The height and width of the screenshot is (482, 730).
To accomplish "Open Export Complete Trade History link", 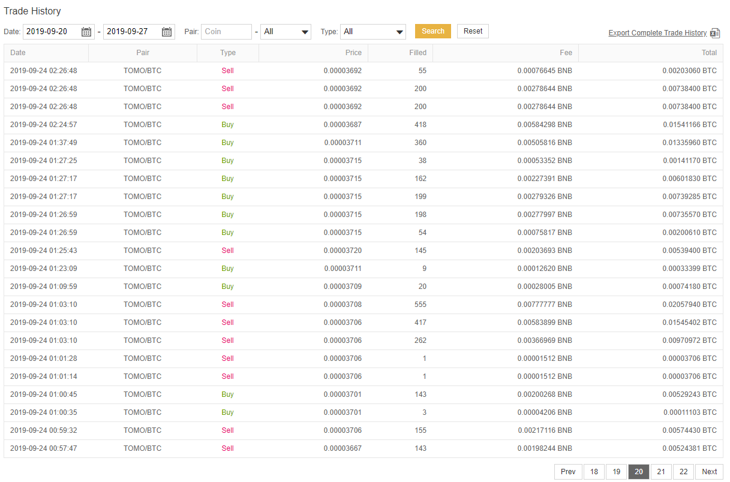I will point(657,33).
